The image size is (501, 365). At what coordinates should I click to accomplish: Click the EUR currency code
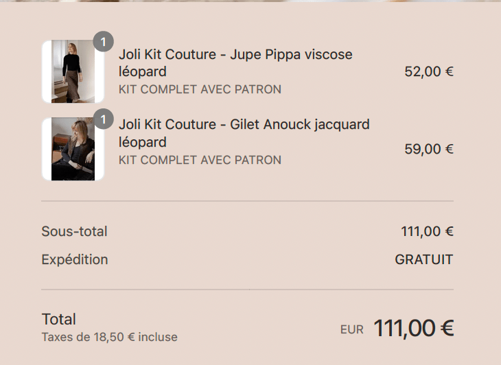[x=351, y=329]
